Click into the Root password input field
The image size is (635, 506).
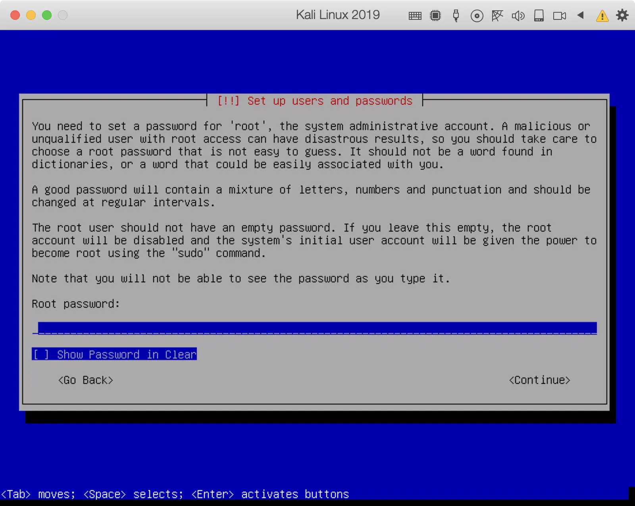314,328
